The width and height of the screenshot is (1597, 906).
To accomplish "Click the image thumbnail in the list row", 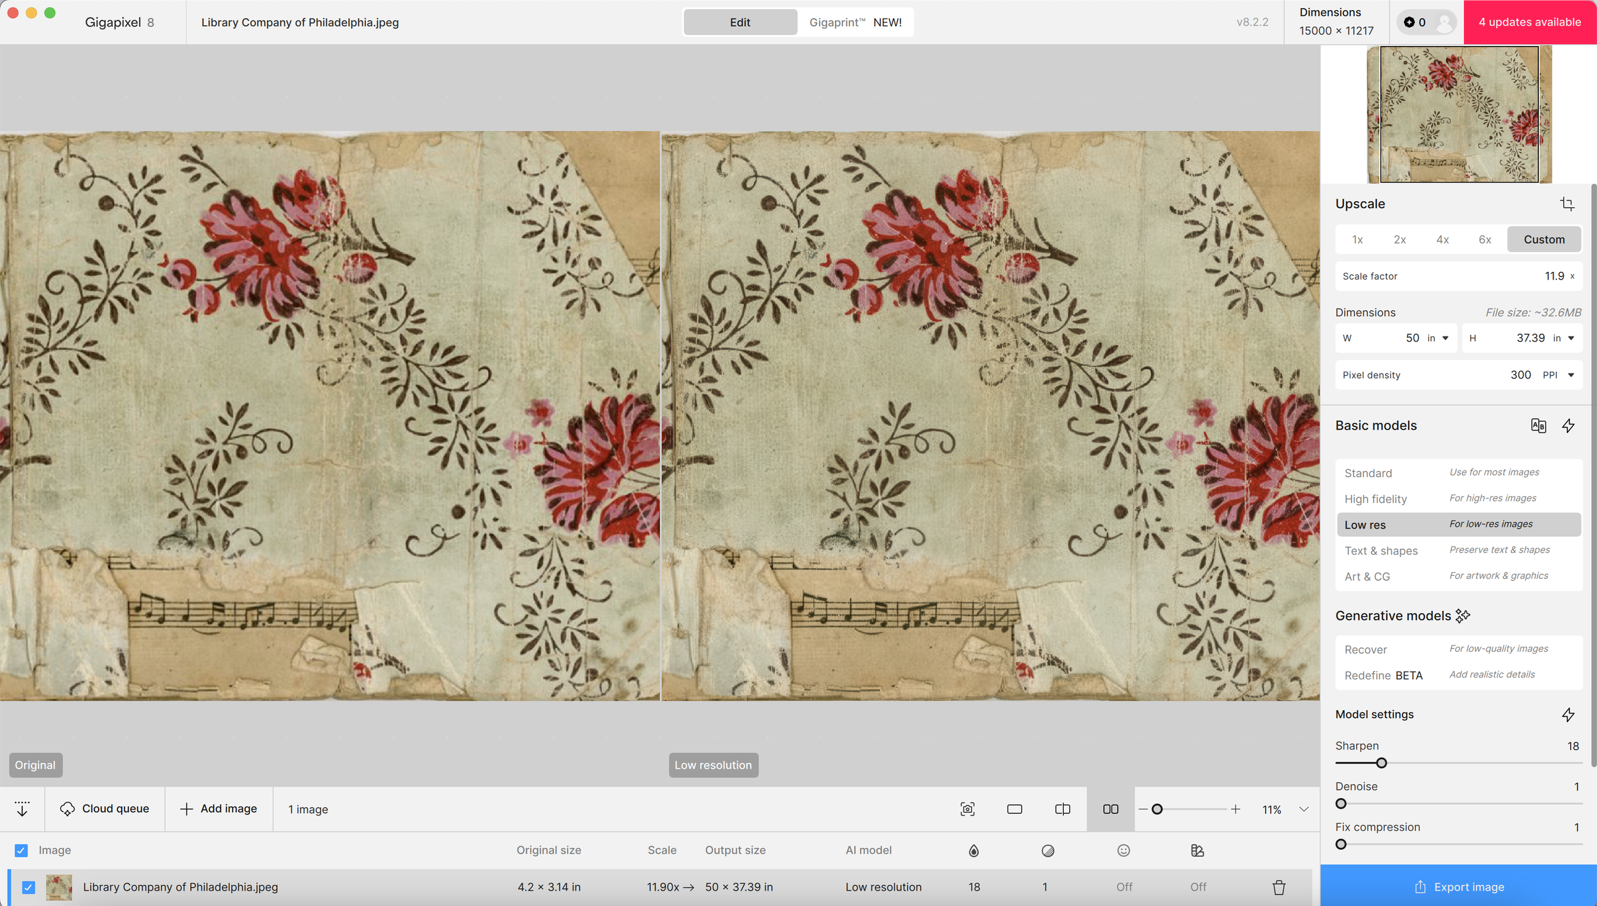I will 59,887.
